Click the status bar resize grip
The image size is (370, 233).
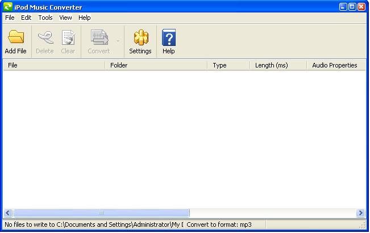pyautogui.click(x=362, y=226)
